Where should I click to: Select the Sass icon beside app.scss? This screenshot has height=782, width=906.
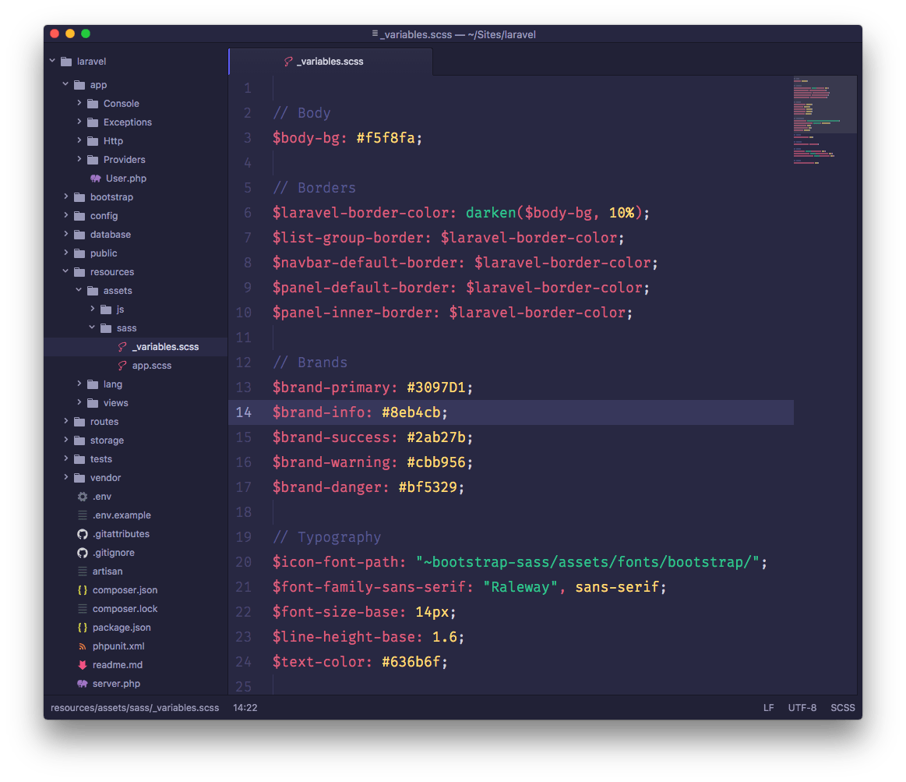coord(122,365)
